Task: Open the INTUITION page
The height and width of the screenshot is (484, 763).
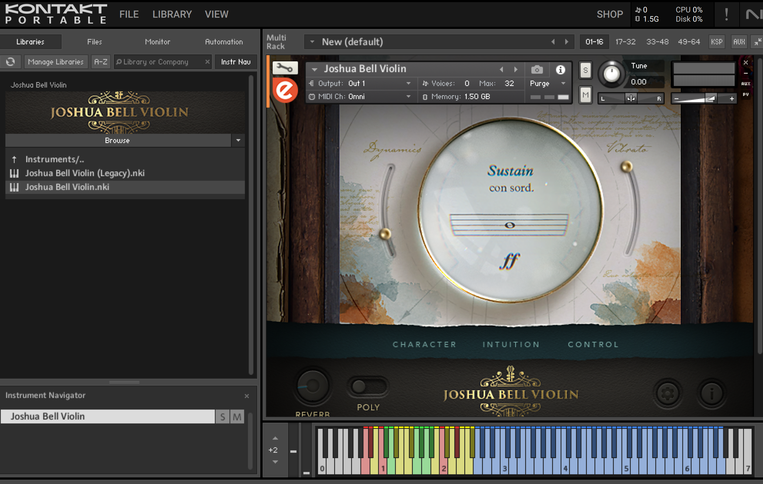Action: coord(511,344)
